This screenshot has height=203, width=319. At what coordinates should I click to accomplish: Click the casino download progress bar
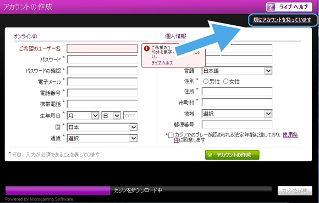(139, 190)
